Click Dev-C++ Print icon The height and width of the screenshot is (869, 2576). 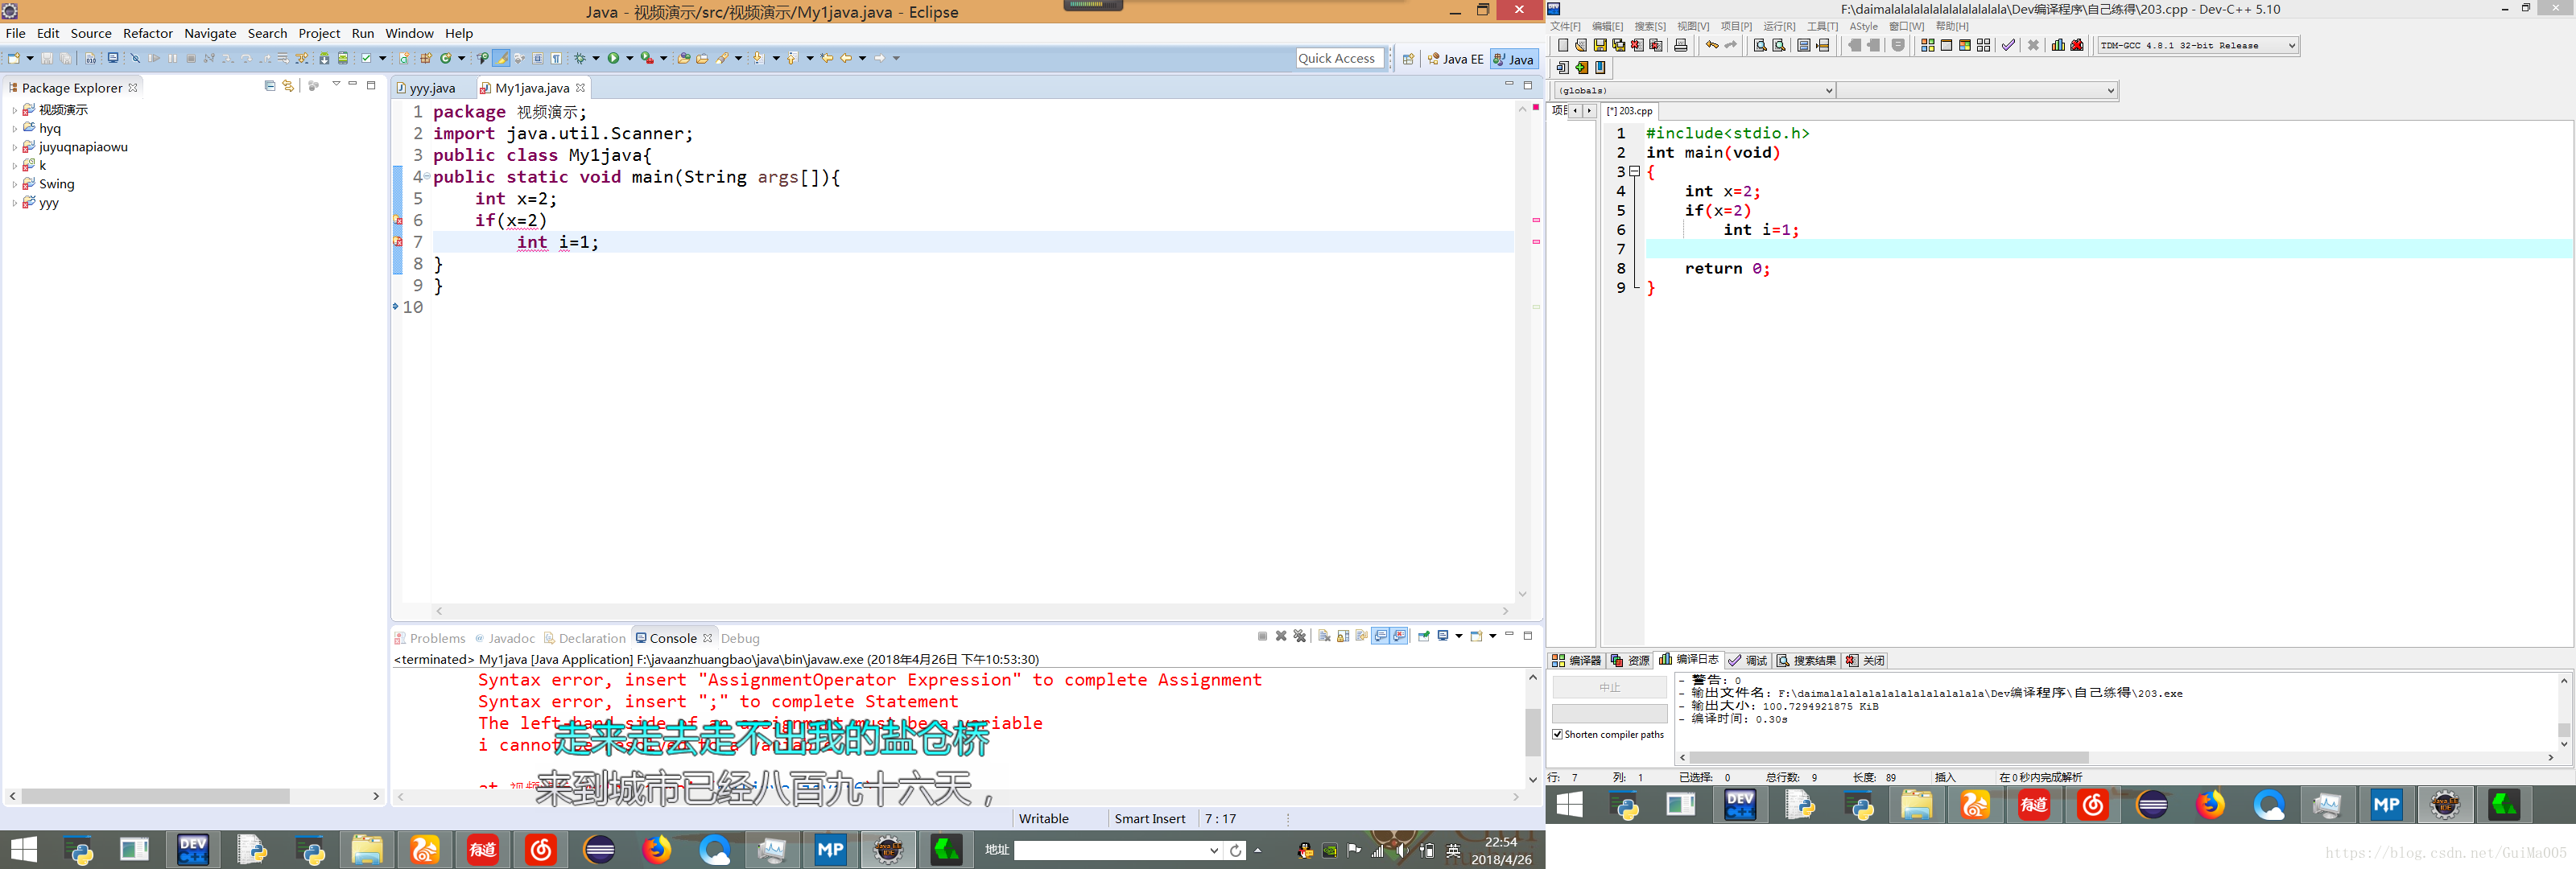pyautogui.click(x=1681, y=45)
